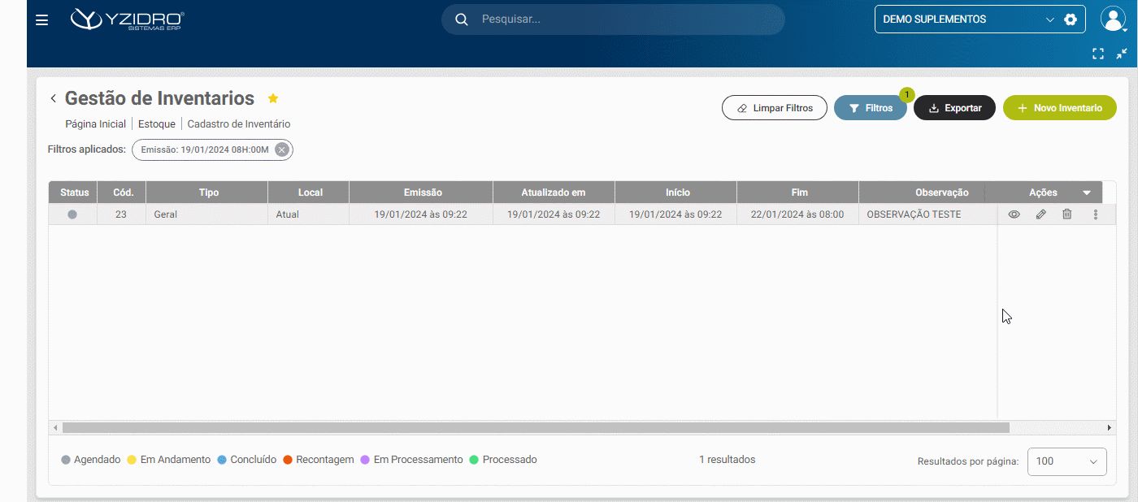Edit inventory 23 with pencil icon
This screenshot has width=1138, height=502.
pyautogui.click(x=1040, y=214)
